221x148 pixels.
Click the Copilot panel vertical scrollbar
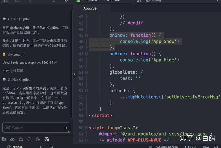tap(71, 64)
